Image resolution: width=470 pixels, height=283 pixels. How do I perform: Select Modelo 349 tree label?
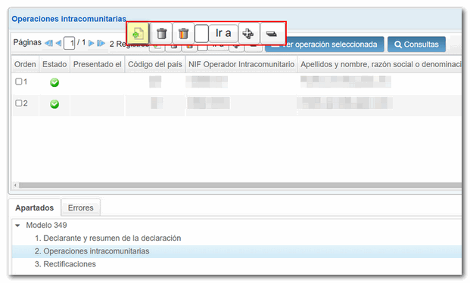(x=46, y=225)
